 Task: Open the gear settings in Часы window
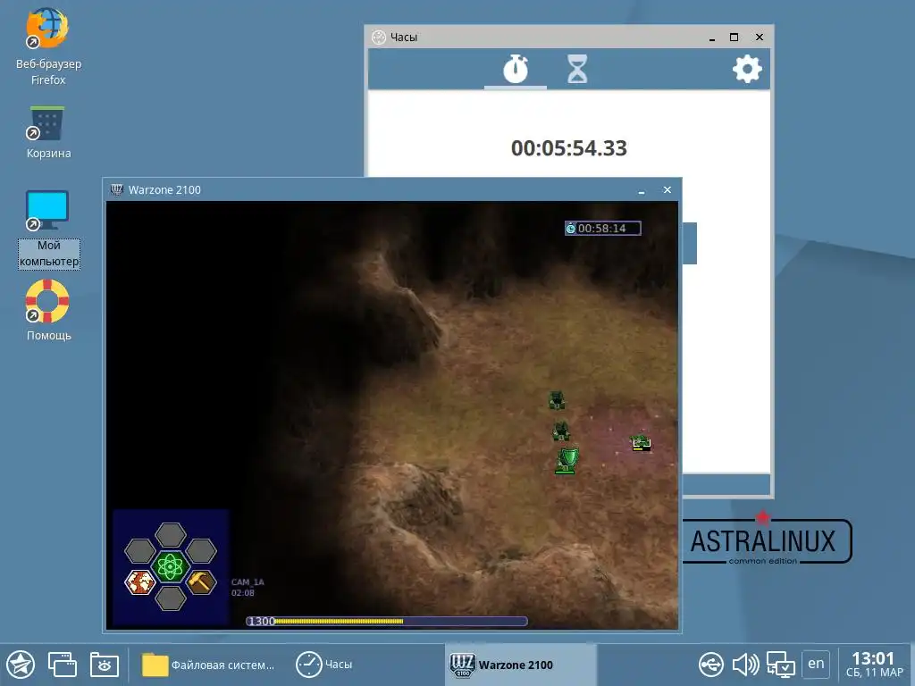pyautogui.click(x=747, y=69)
